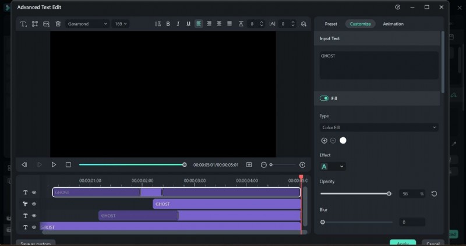Screen dimensions: 466x246
Task: Click the delete trash icon in toolbar
Action: pos(58,24)
